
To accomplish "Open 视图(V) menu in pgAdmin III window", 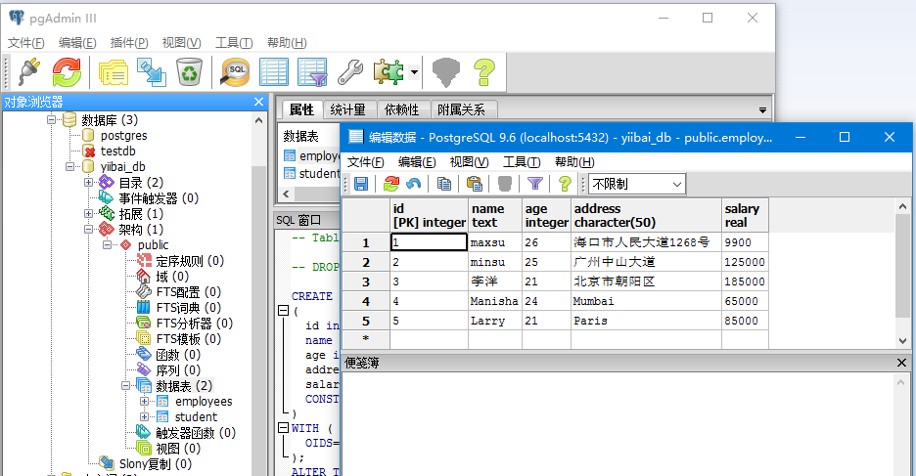I will pyautogui.click(x=181, y=43).
